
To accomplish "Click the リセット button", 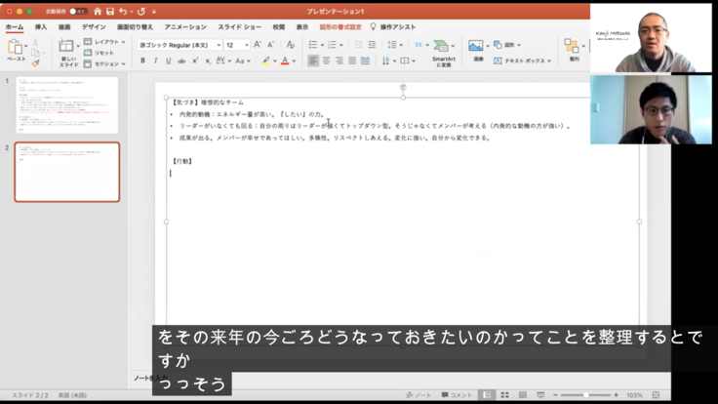I will [x=103, y=53].
